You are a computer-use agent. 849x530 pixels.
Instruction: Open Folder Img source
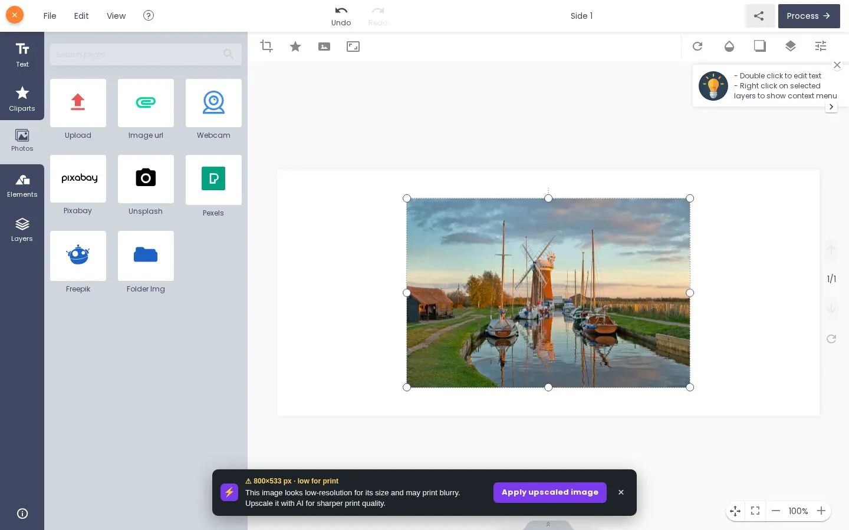coord(146,256)
